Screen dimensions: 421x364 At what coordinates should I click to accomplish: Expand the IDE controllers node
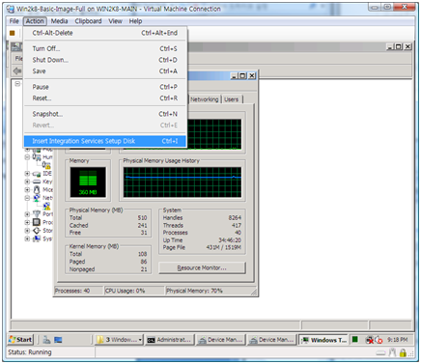coord(27,174)
